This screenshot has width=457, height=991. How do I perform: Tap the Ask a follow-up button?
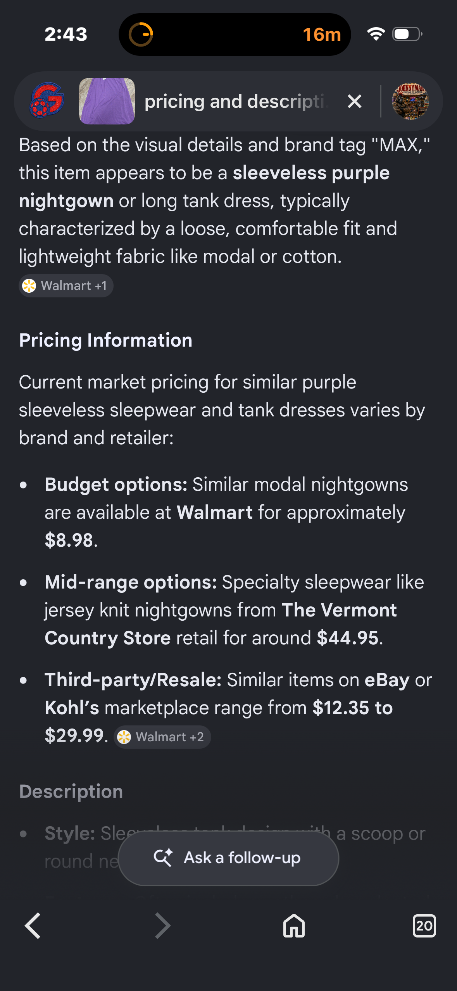pos(229,858)
